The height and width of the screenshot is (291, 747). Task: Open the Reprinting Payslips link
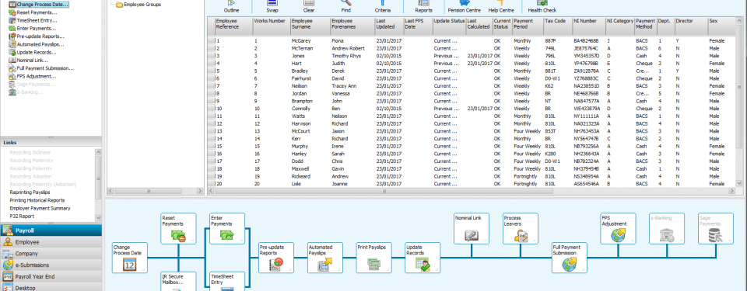30,192
